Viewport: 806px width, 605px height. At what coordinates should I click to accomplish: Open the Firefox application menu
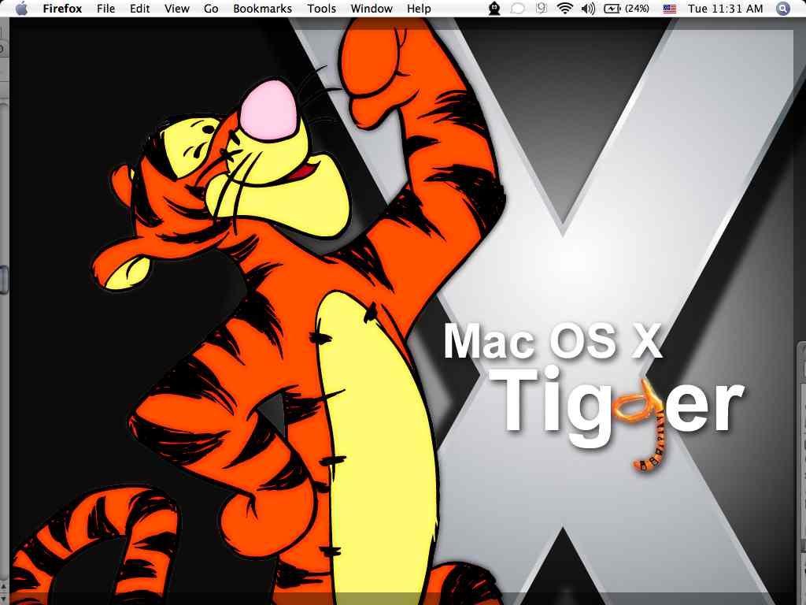[x=62, y=9]
